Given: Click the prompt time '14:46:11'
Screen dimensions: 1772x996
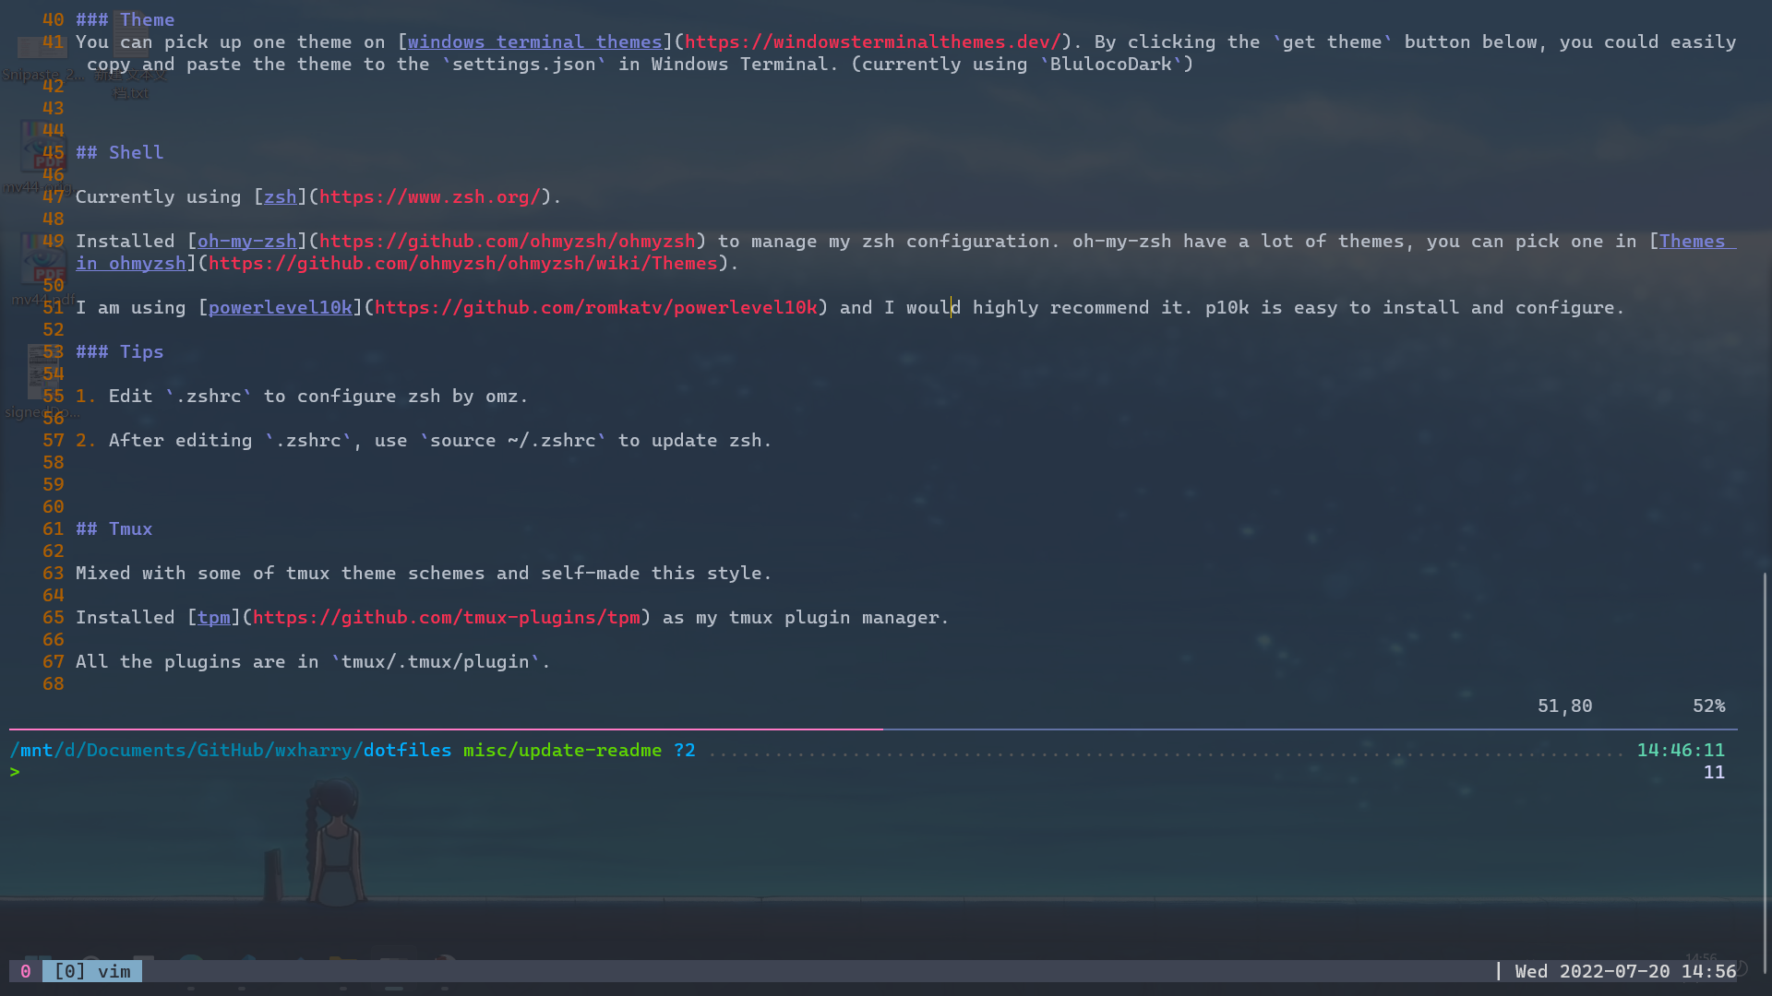Looking at the screenshot, I should [1682, 751].
